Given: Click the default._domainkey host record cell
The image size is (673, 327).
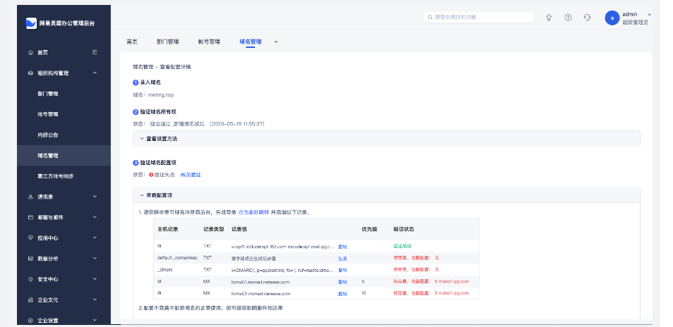Looking at the screenshot, I should [177, 258].
